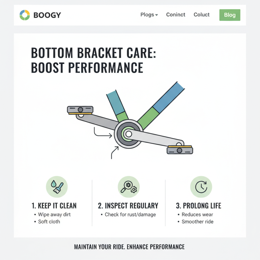Open the Plogs dropdown menu
Screen dimensions: 260x260
149,15
